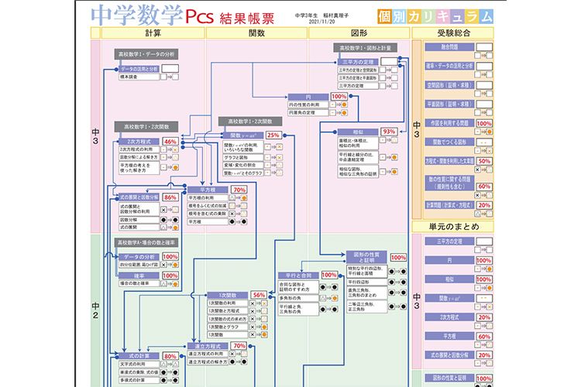The width and height of the screenshot is (581, 387).
Task: Click the 80% score beside 式の計算
Action: tap(170, 356)
